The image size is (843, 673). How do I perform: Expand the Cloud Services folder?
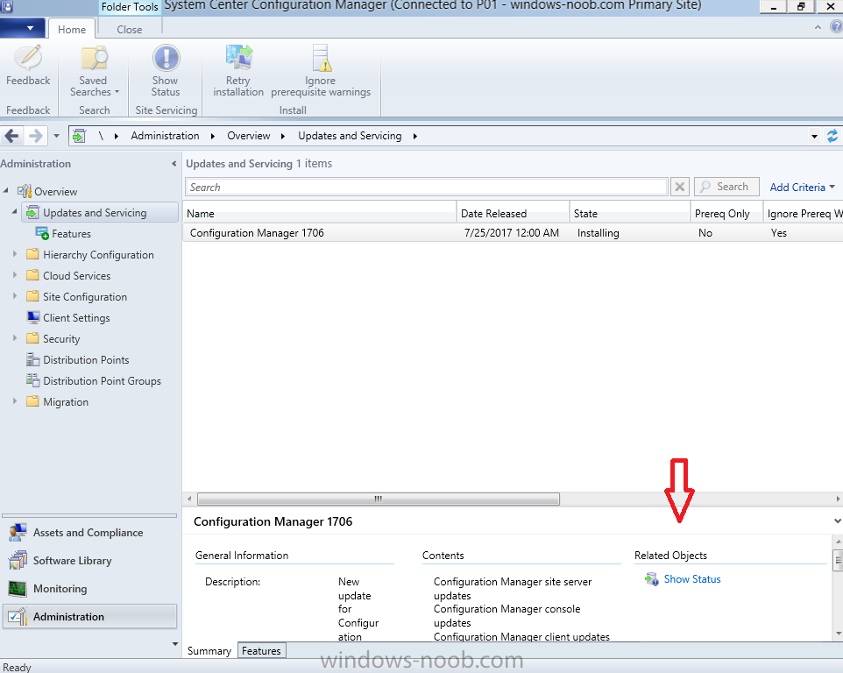click(15, 274)
